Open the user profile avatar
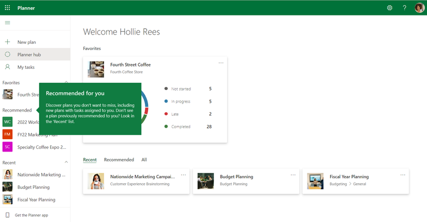Screen dimensions: 427x222 tap(419, 8)
